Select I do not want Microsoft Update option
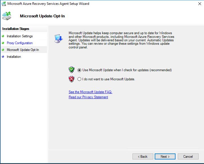204x164 pixels. (x=79, y=79)
